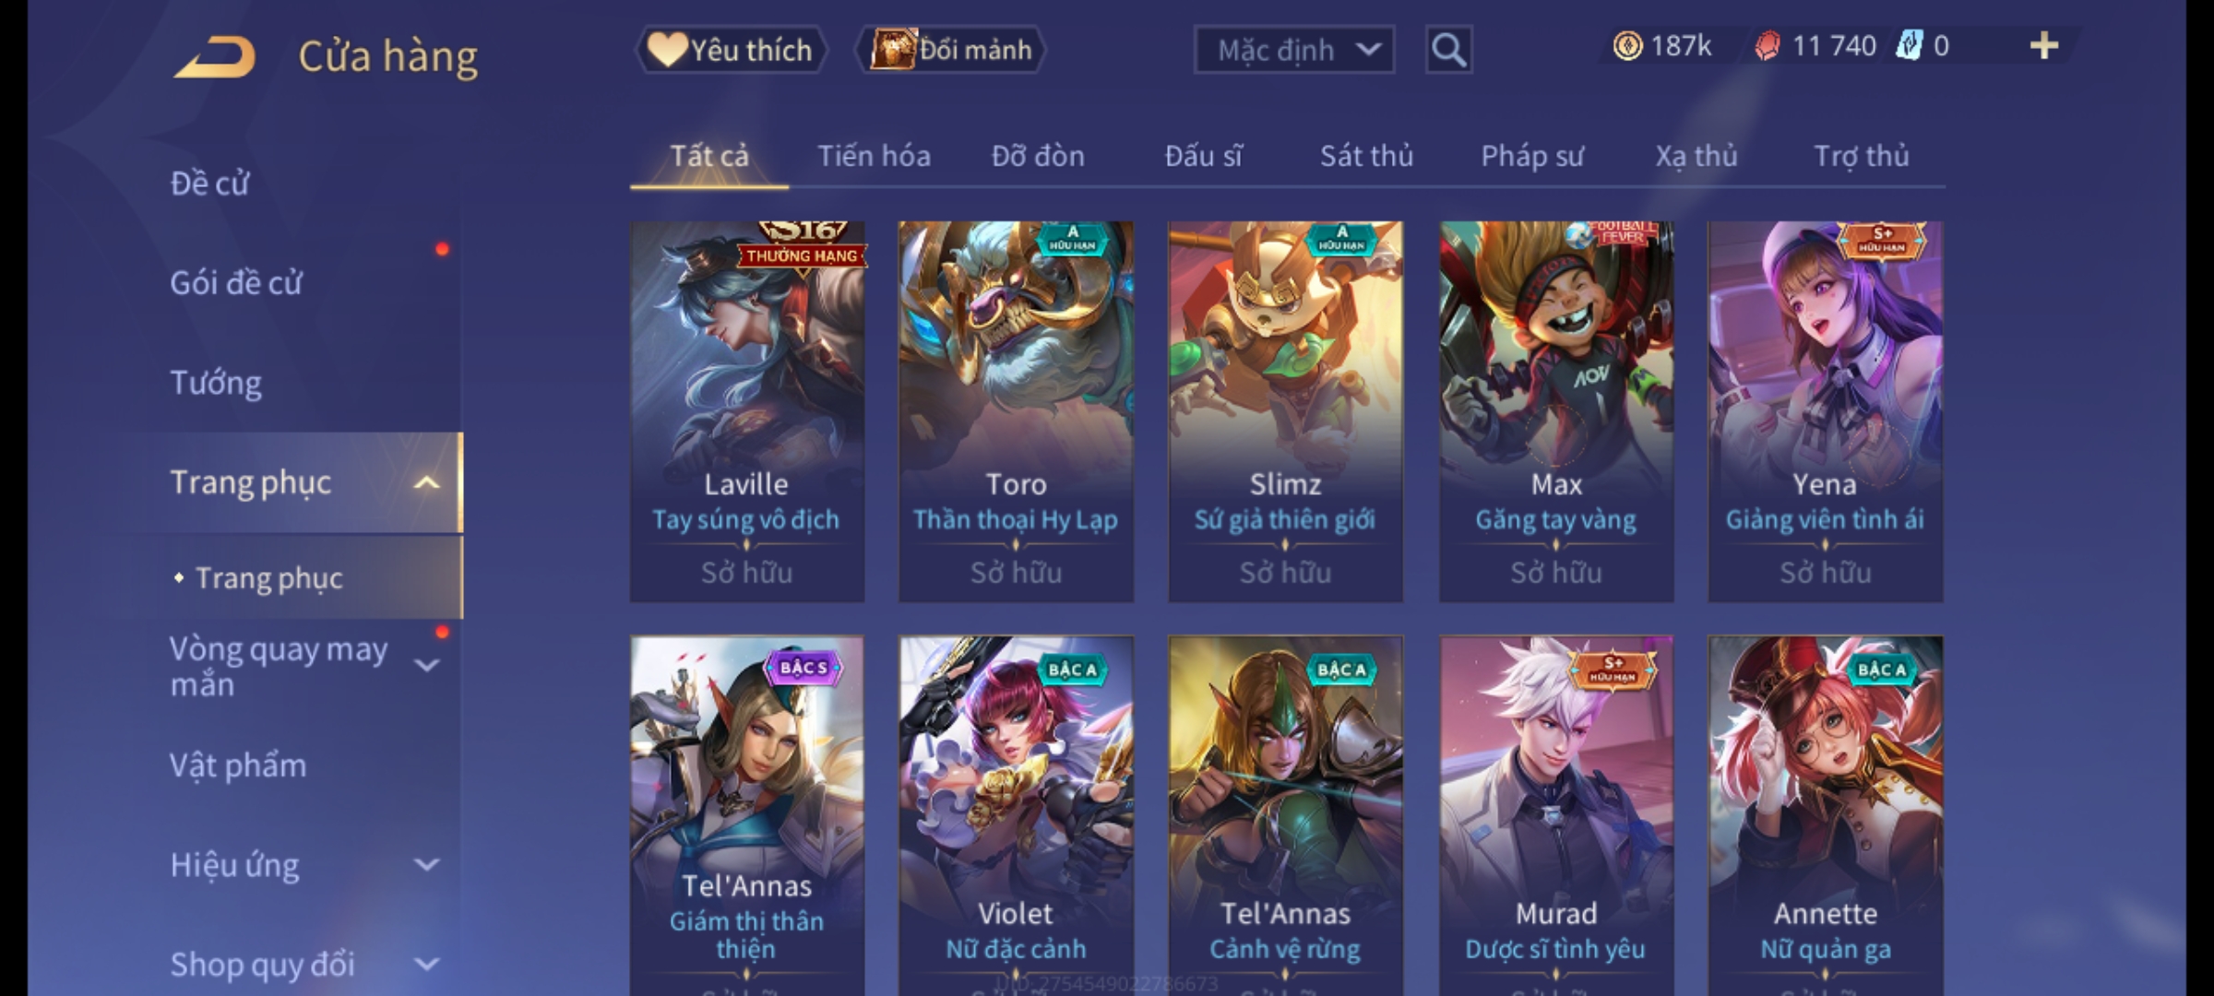Collapse the Trang phục sidebar section

tap(427, 482)
